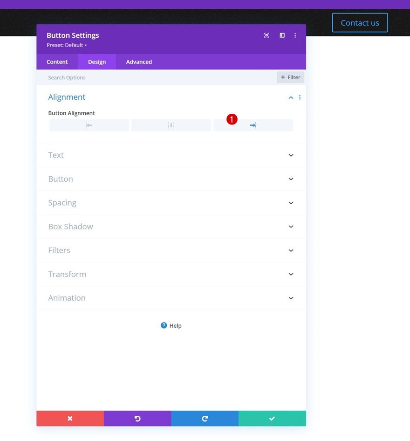Click the Contact us button
This screenshot has width=410, height=441.
click(x=360, y=22)
